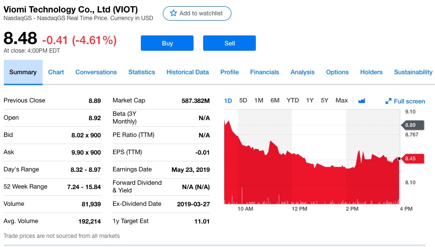This screenshot has height=247, width=435.
Task: Click the Day's Range value 8.32 - 8.97
Action: pyautogui.click(x=85, y=169)
